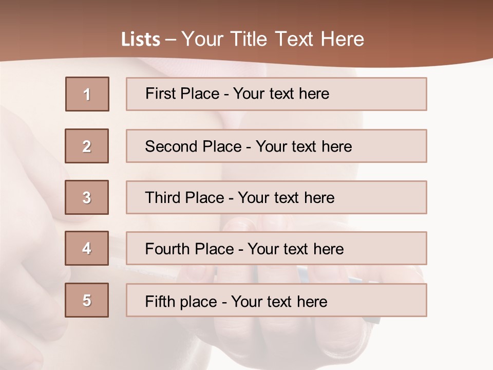Image resolution: width=493 pixels, height=370 pixels.
Task: Click the words 'Fifth place'
Action: (x=181, y=302)
